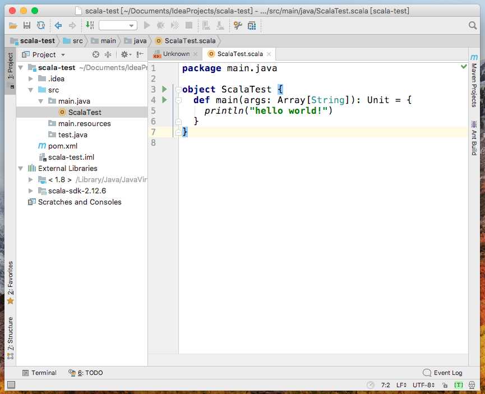Run main method from gutter on line 4
The image size is (485, 394).
pyautogui.click(x=164, y=100)
